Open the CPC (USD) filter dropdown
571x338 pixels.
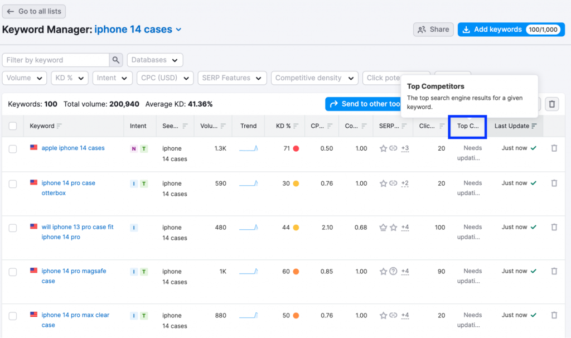click(165, 78)
